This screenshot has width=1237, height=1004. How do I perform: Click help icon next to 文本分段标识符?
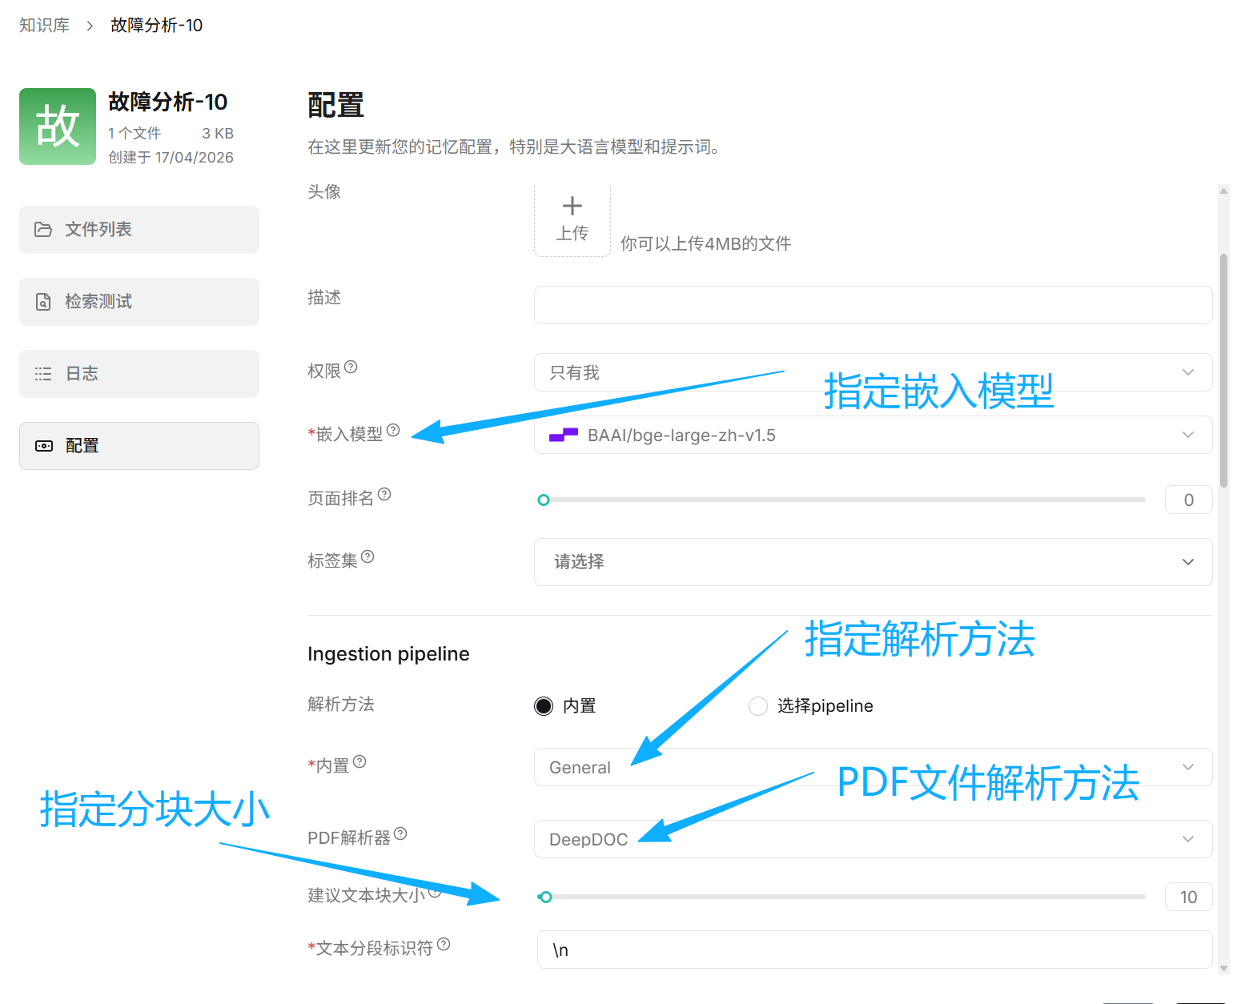click(444, 944)
